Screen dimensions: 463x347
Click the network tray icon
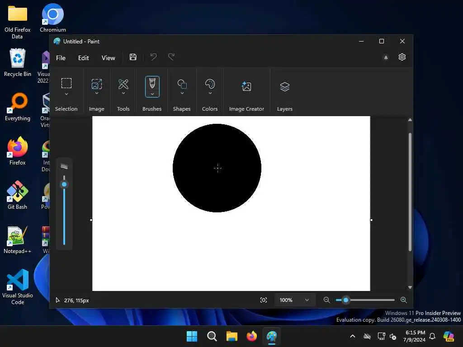[381, 336]
